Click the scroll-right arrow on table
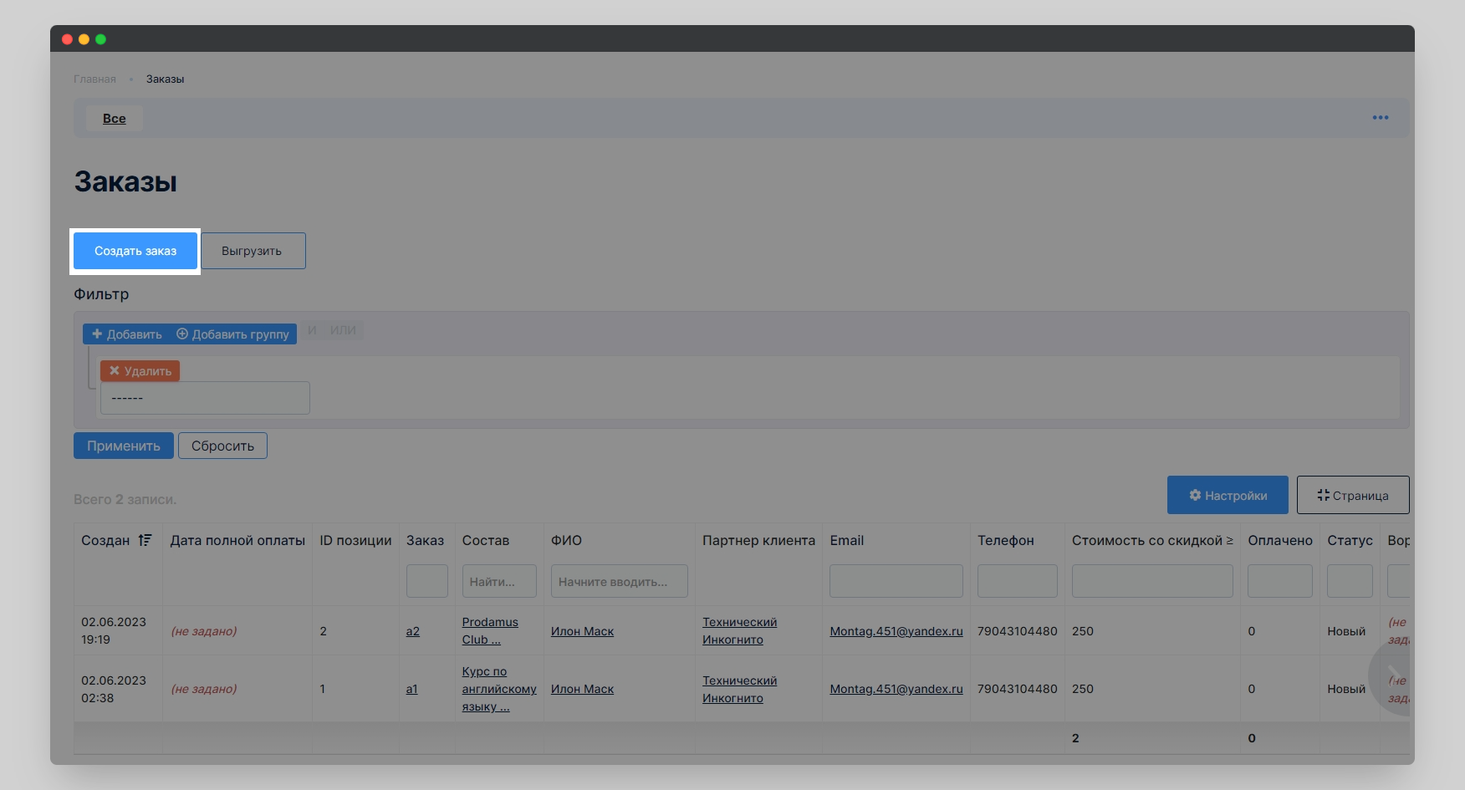Viewport: 1465px width, 790px height. [1392, 675]
